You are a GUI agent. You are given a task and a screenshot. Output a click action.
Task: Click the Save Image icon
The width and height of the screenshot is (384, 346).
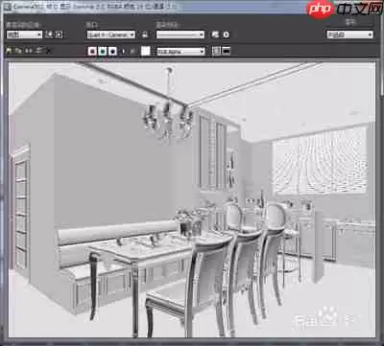tap(9, 51)
